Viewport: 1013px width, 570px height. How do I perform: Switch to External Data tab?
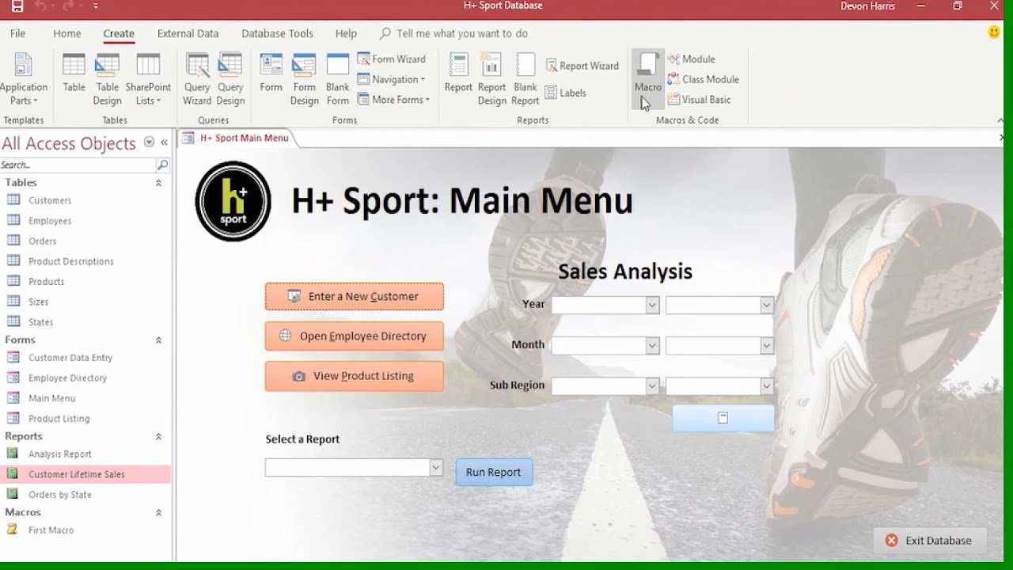click(x=188, y=33)
